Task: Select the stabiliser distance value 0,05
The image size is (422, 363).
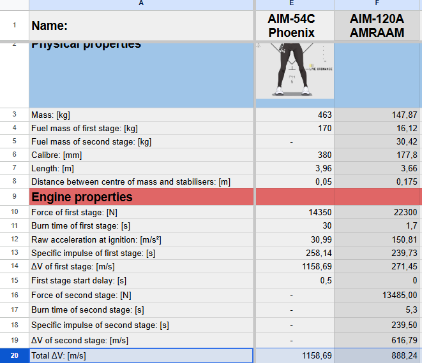Action: click(295, 181)
